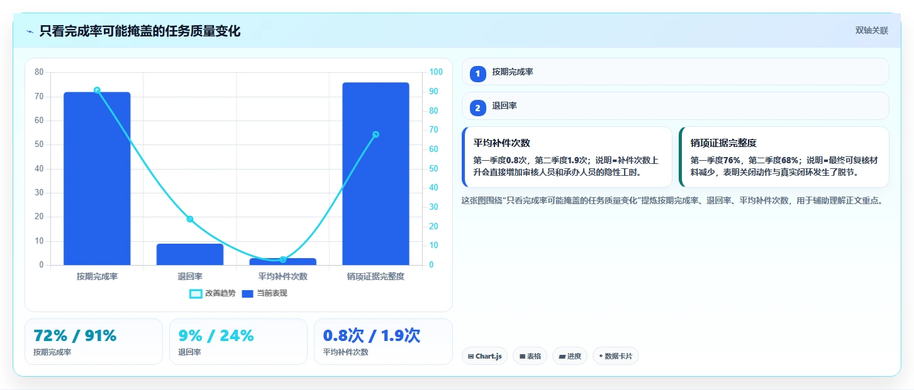Click the 双轴关联 label in header
Viewport: 914px width, 390px height.
point(871,31)
